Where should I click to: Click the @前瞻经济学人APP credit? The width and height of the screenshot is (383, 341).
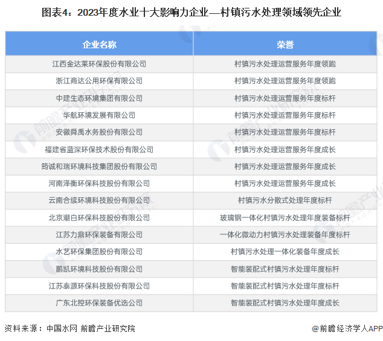pyautogui.click(x=347, y=328)
